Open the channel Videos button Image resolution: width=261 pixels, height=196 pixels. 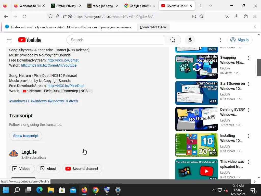[22, 169]
